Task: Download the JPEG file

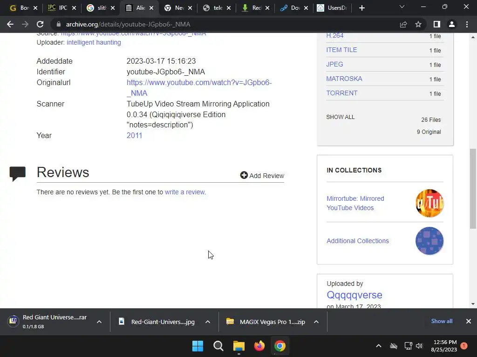Action: click(x=334, y=64)
